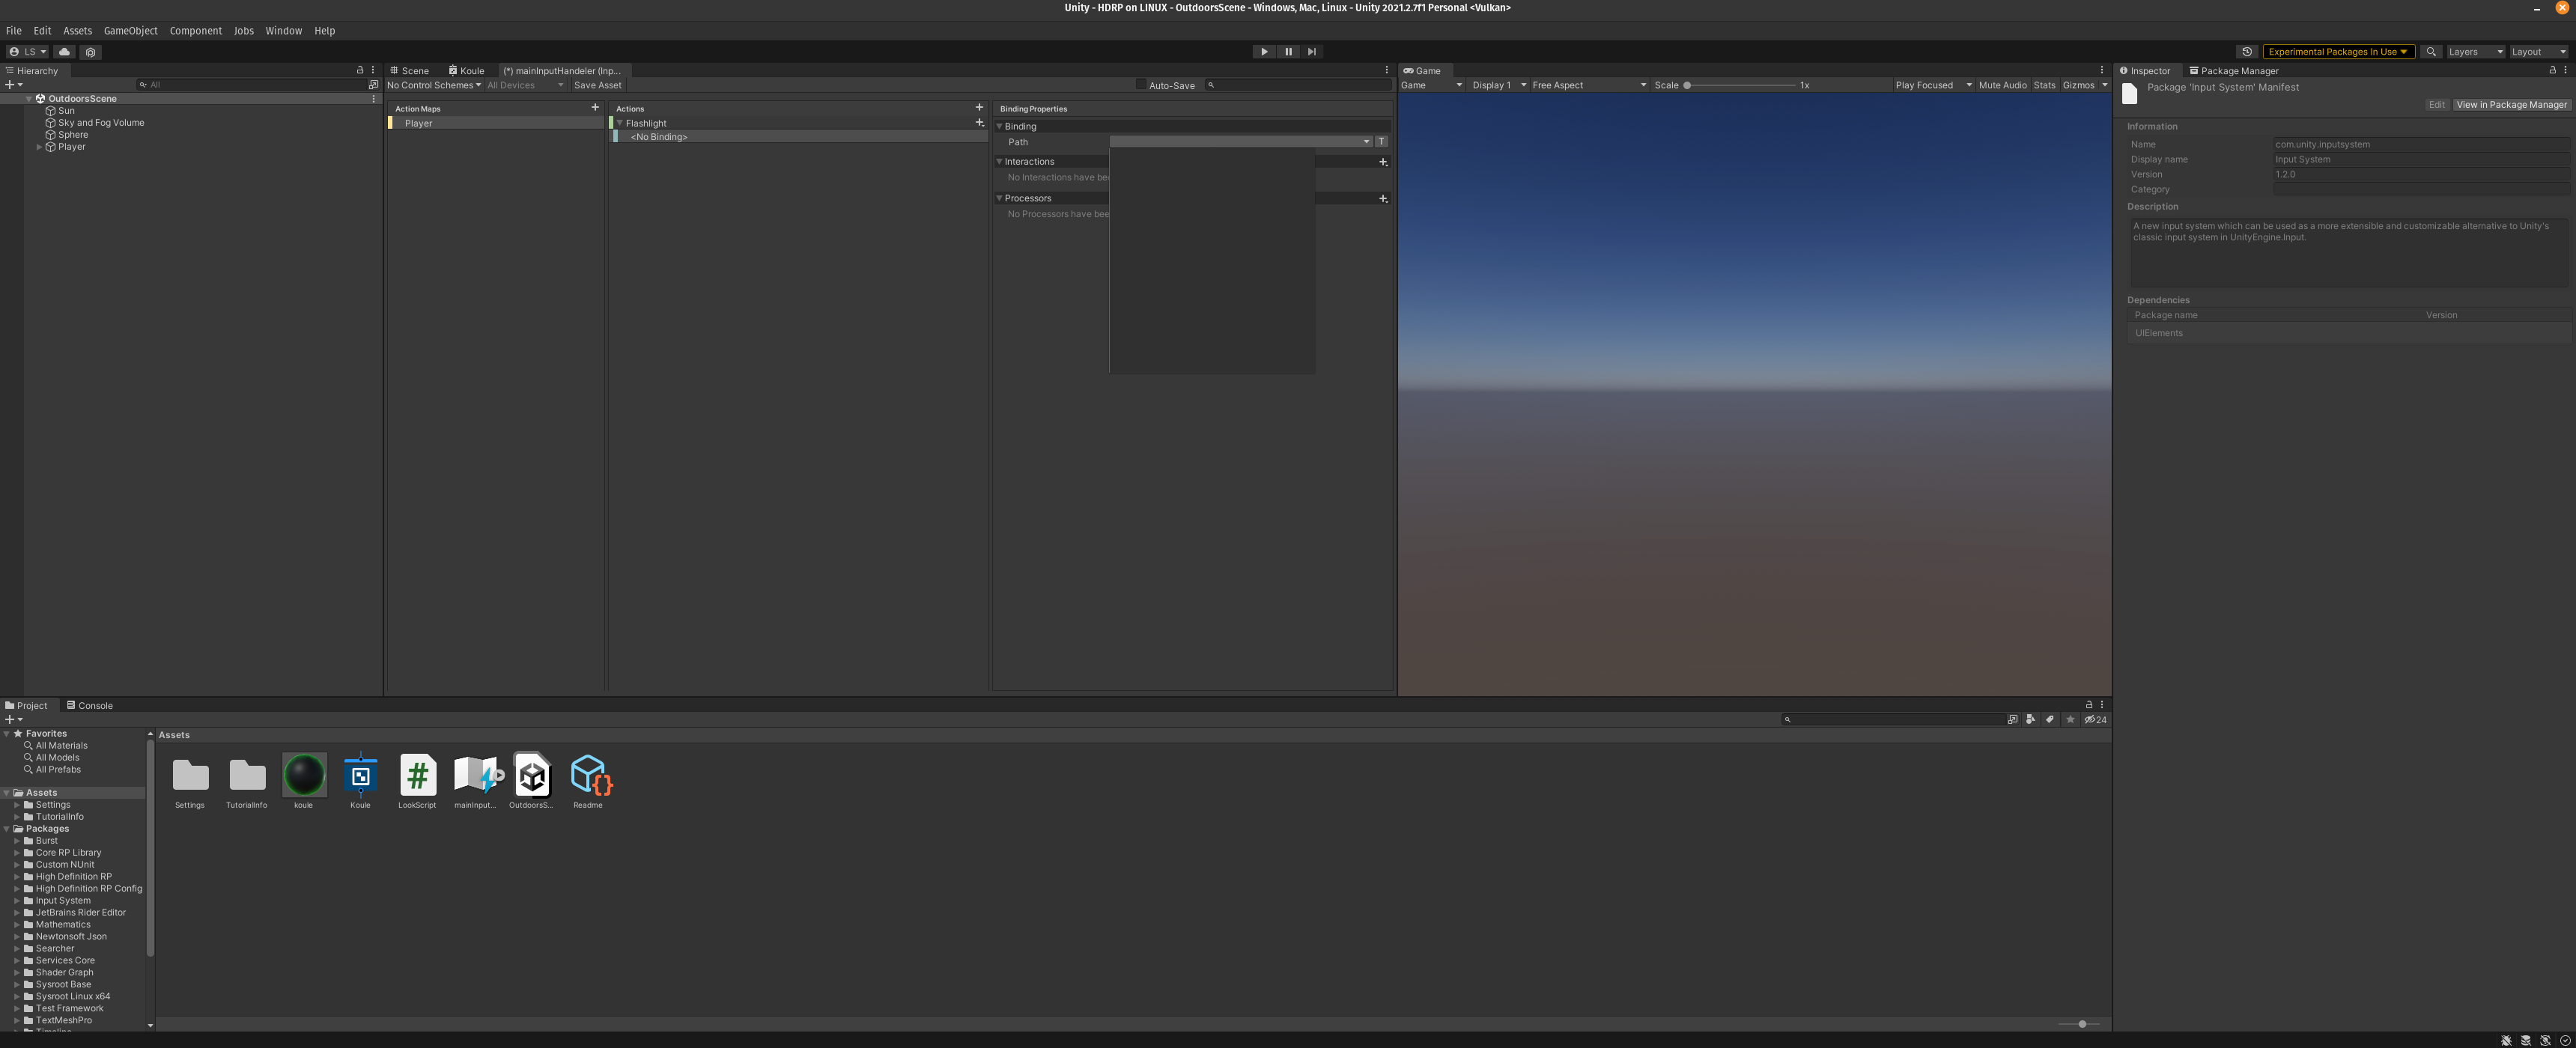Click the Game view Scale slider
This screenshot has height=1048, width=2576.
1740,85
